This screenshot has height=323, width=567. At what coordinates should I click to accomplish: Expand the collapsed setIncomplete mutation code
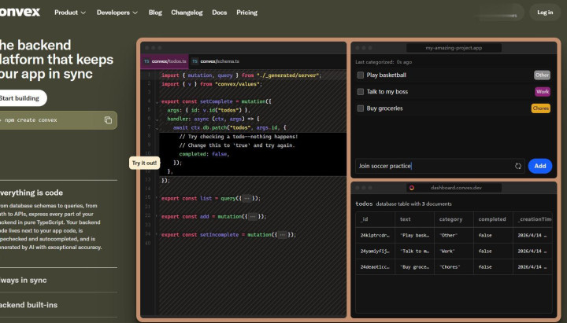(282, 234)
